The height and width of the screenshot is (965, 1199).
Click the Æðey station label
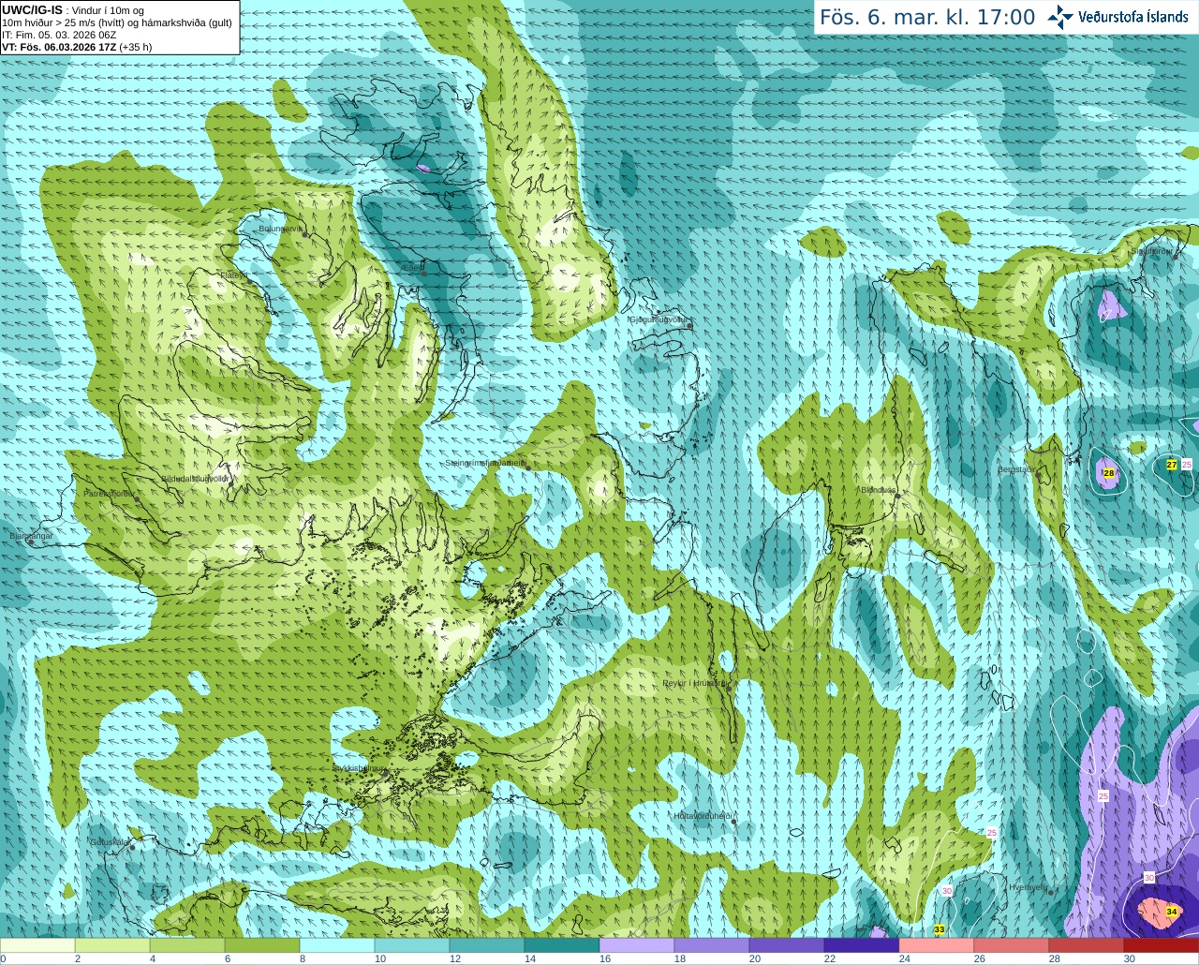[411, 268]
